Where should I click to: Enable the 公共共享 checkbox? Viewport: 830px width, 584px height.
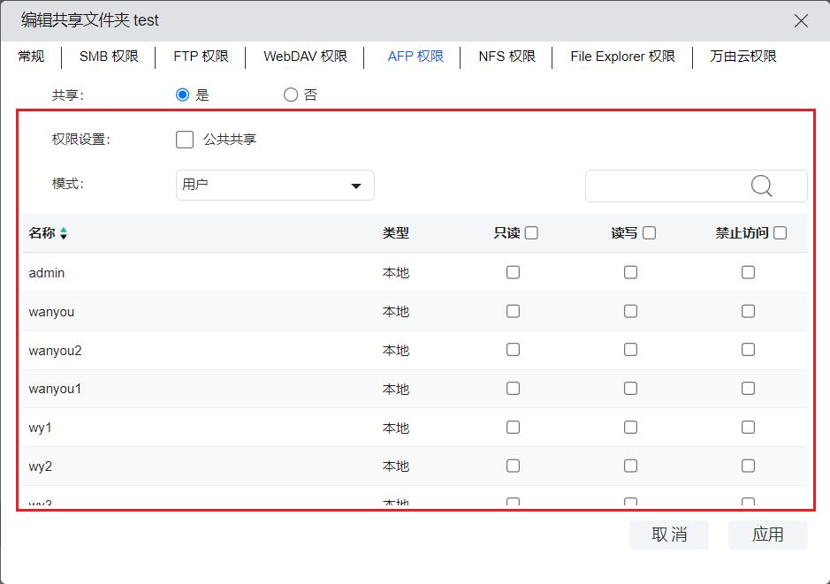(185, 139)
